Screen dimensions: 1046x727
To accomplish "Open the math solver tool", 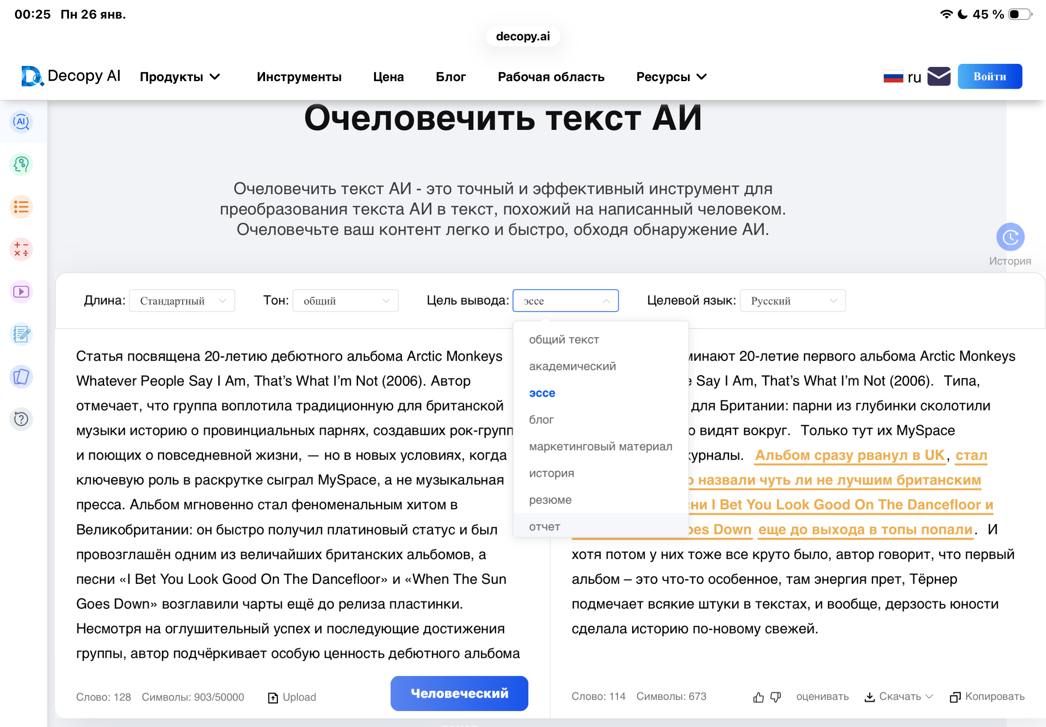I will pyautogui.click(x=21, y=249).
